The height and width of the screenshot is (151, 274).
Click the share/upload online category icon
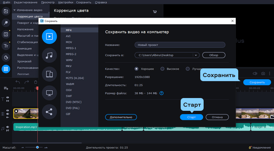pyautogui.click(x=49, y=111)
